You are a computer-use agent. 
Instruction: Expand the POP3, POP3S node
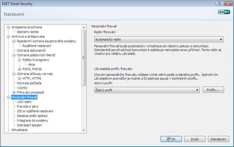click(x=19, y=69)
